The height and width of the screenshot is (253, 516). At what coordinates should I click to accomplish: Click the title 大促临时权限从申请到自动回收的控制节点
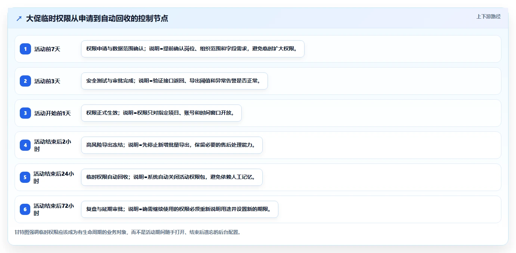(97, 18)
